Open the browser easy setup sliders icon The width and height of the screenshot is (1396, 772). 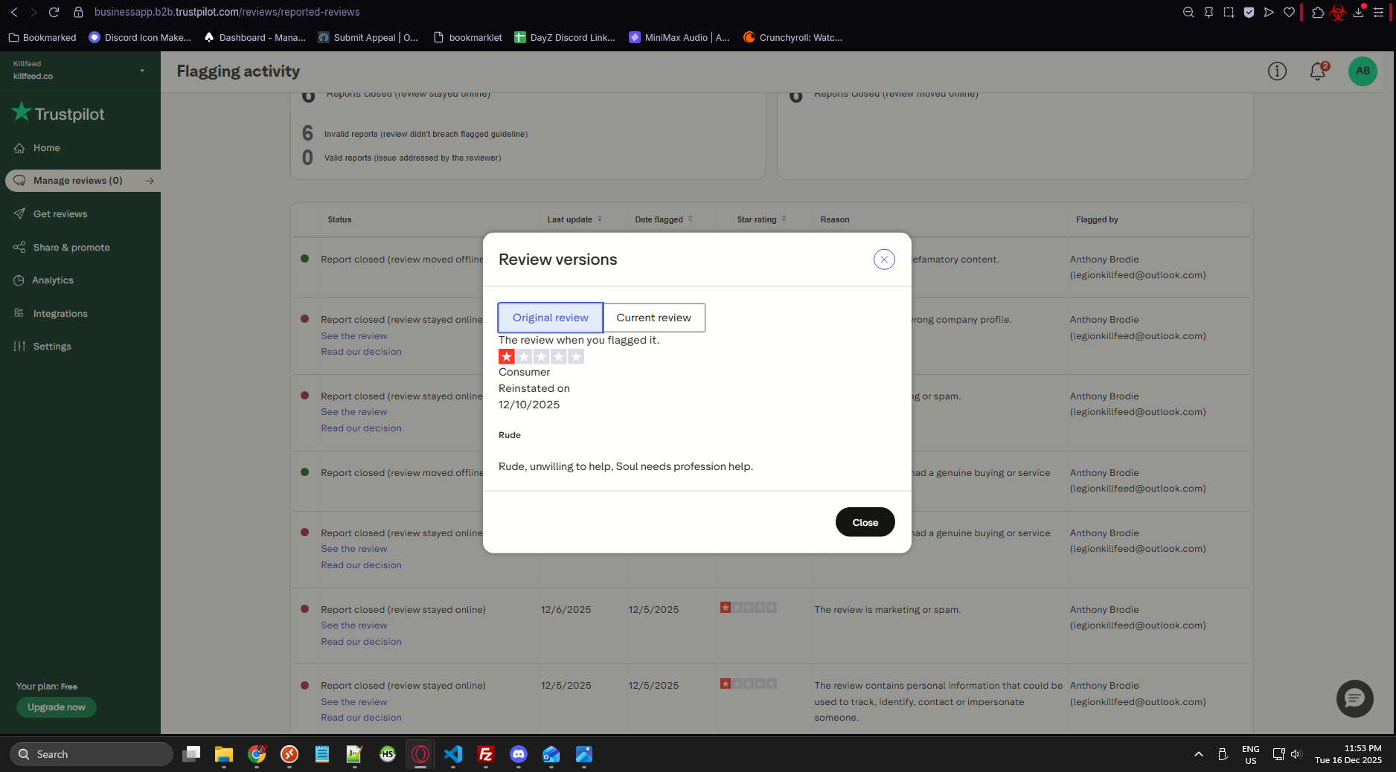(1378, 12)
